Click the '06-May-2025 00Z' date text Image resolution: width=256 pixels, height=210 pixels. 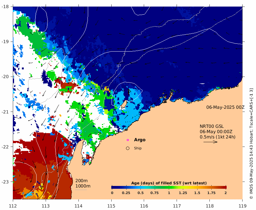(x=225, y=107)
